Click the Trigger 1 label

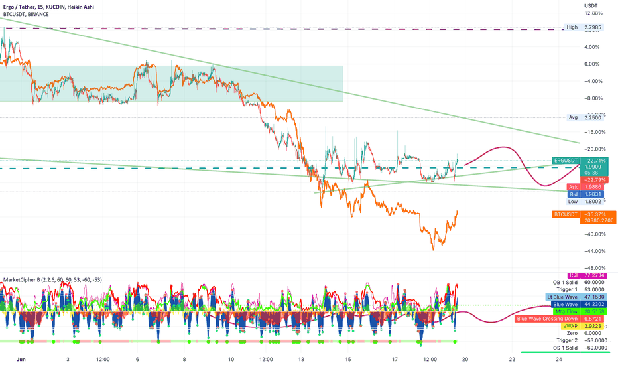click(x=567, y=289)
